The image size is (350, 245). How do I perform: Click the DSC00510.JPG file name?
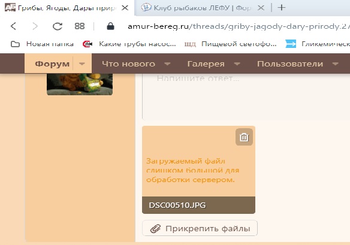click(x=177, y=205)
